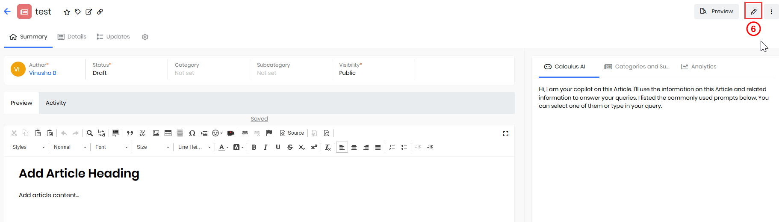The image size is (779, 222).
Task: Star the test article as favorite
Action: (x=67, y=12)
